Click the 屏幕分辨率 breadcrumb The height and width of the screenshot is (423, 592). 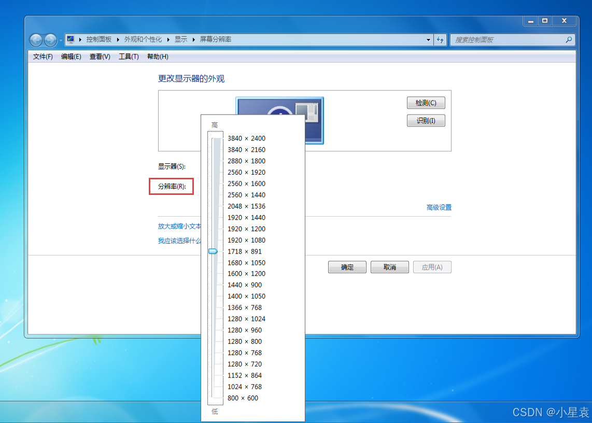[x=216, y=39]
